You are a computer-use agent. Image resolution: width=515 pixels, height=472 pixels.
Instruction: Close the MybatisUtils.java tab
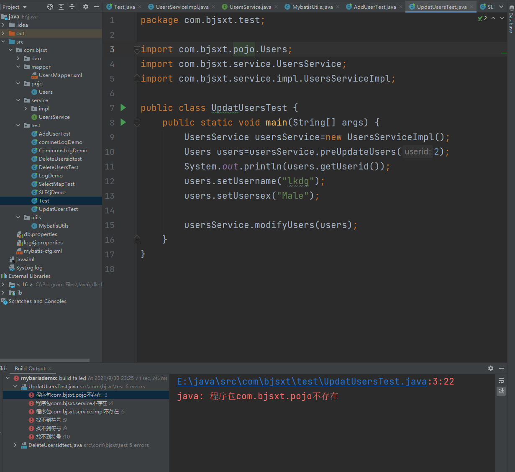[338, 7]
